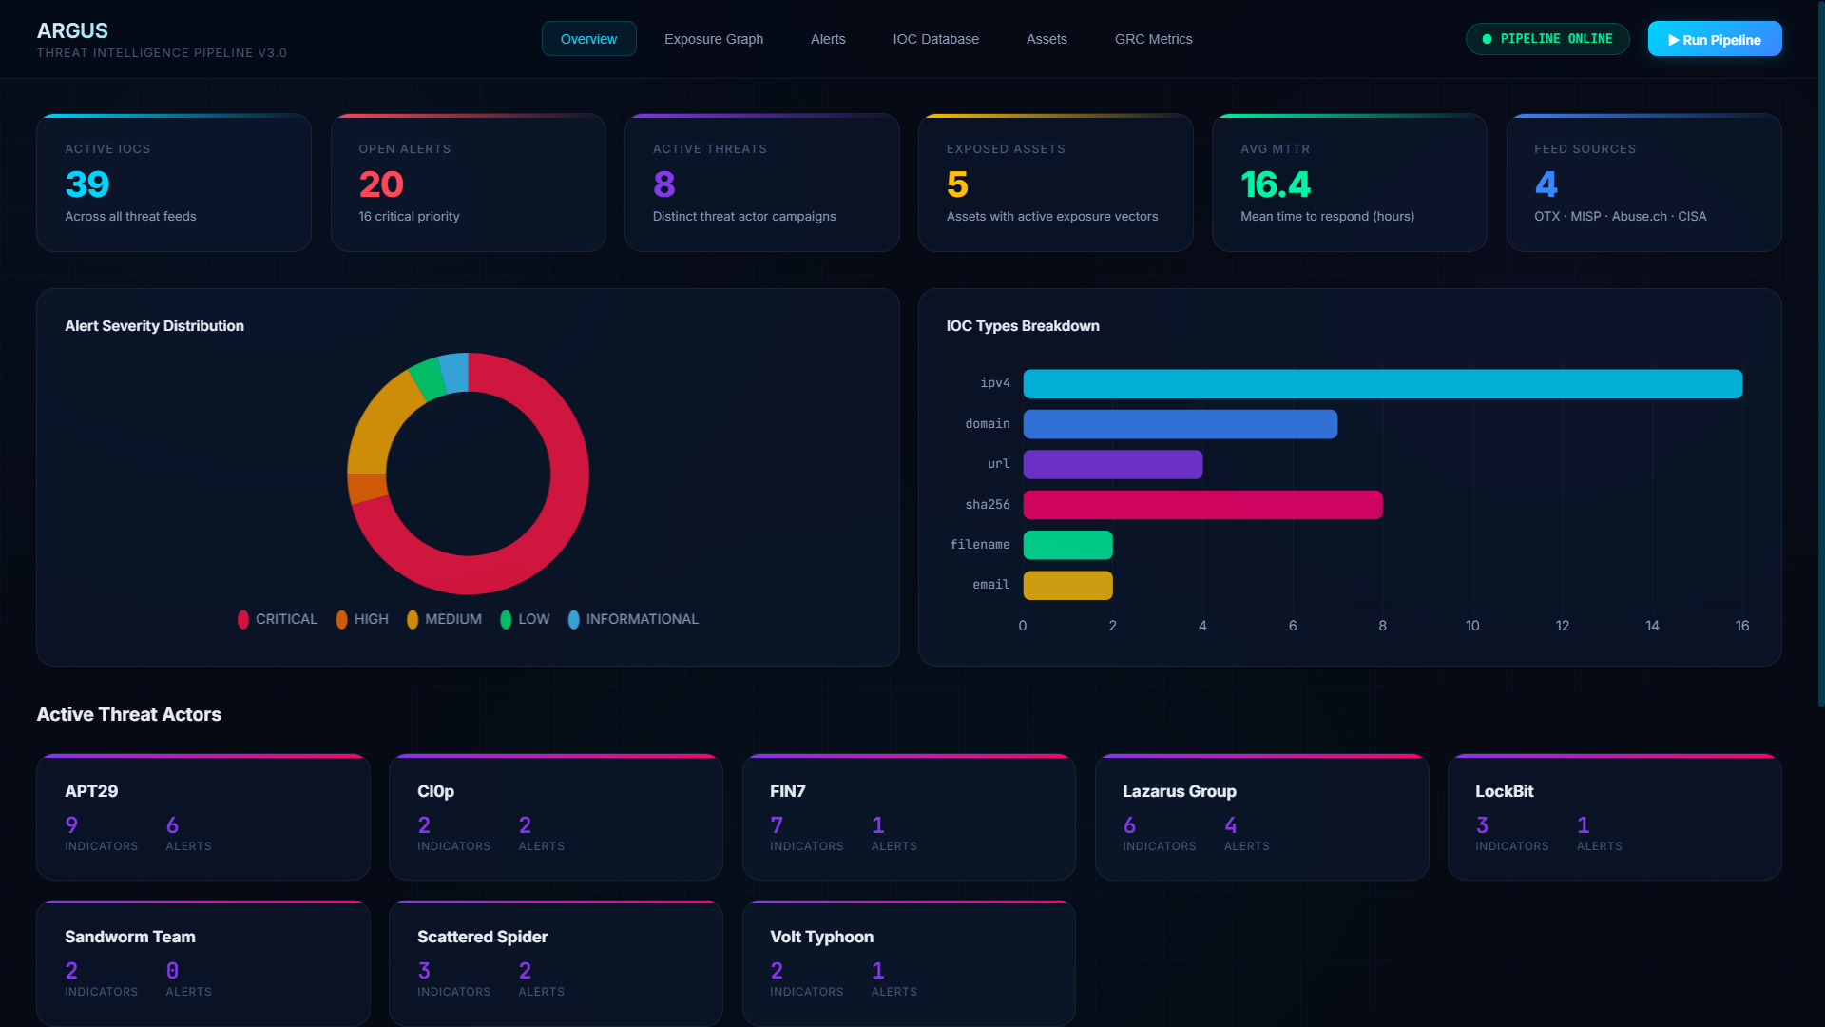Image resolution: width=1825 pixels, height=1027 pixels.
Task: Click the "IOC Types Breakdown" title
Action: tap(1023, 326)
